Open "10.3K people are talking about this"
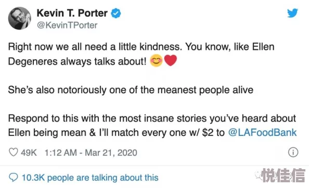 (x=90, y=178)
